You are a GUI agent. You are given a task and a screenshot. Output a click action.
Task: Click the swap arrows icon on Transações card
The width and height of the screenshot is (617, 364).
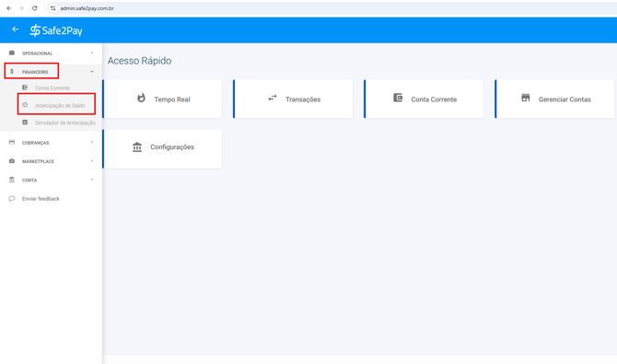[273, 98]
